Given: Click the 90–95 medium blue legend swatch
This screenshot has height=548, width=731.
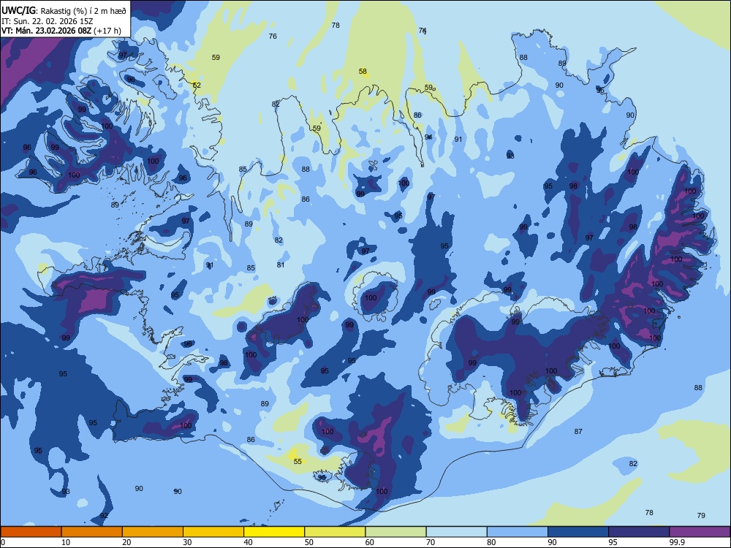Looking at the screenshot, I should (578, 532).
